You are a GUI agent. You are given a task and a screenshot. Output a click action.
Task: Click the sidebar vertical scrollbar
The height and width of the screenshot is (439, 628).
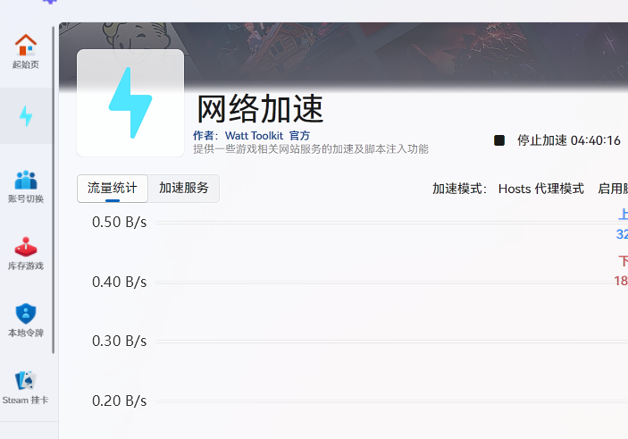53,190
